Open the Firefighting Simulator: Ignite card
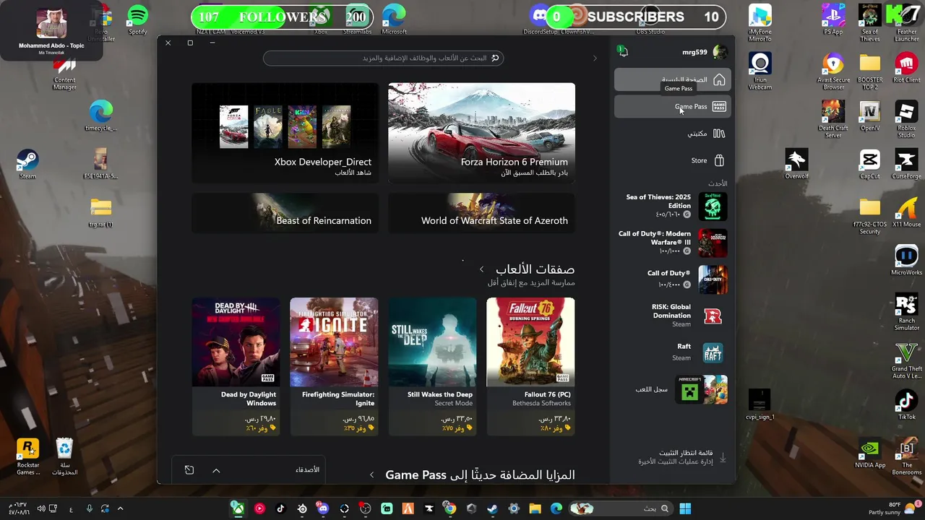This screenshot has width=925, height=520. 334,367
